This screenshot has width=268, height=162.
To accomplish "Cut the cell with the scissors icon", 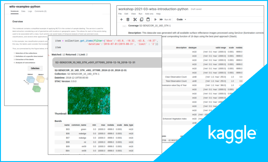I will (135, 19).
